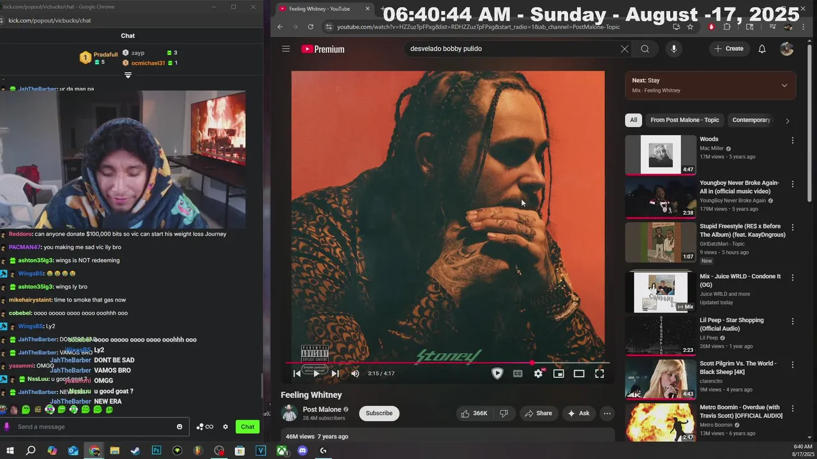Enter full screen video mode

tap(599, 374)
